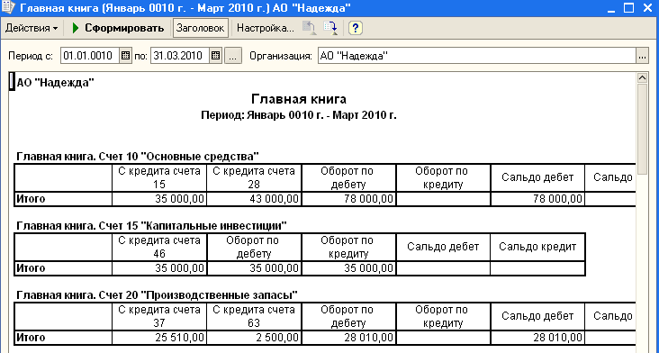
Task: Click the scrollbar up arrow
Action: [642, 77]
